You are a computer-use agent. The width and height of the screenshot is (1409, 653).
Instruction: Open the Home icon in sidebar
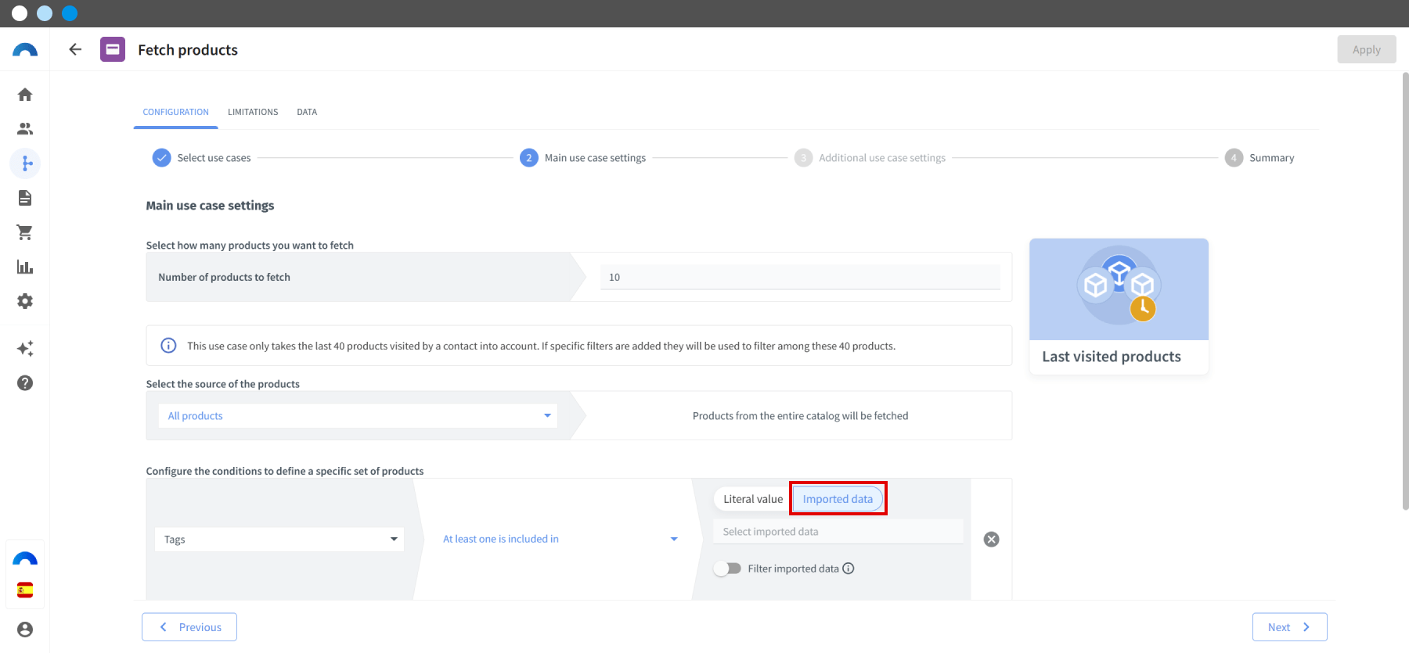[x=25, y=95]
